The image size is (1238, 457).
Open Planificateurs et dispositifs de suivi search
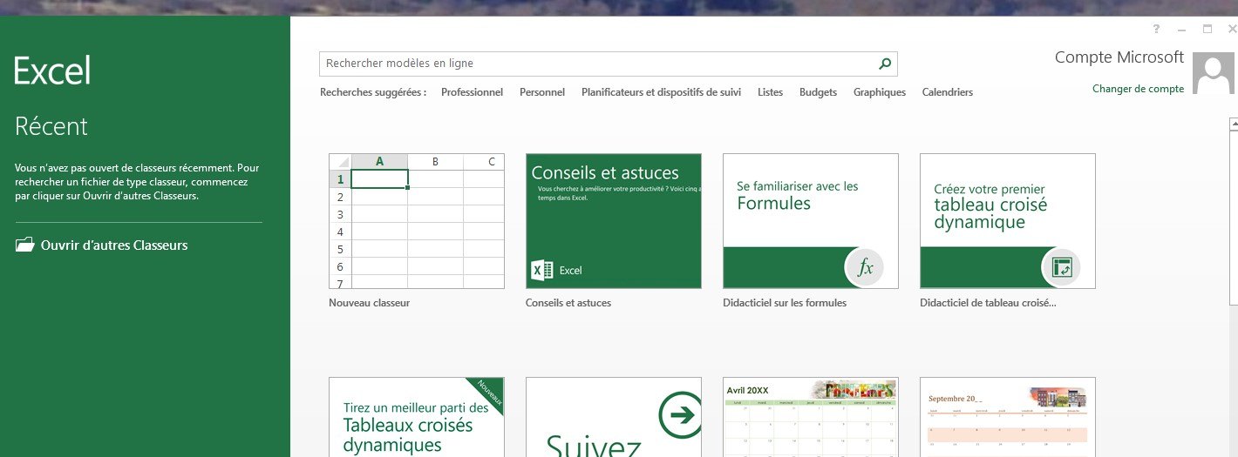click(661, 92)
